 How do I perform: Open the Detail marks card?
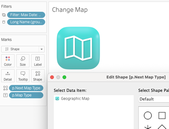click(8, 76)
